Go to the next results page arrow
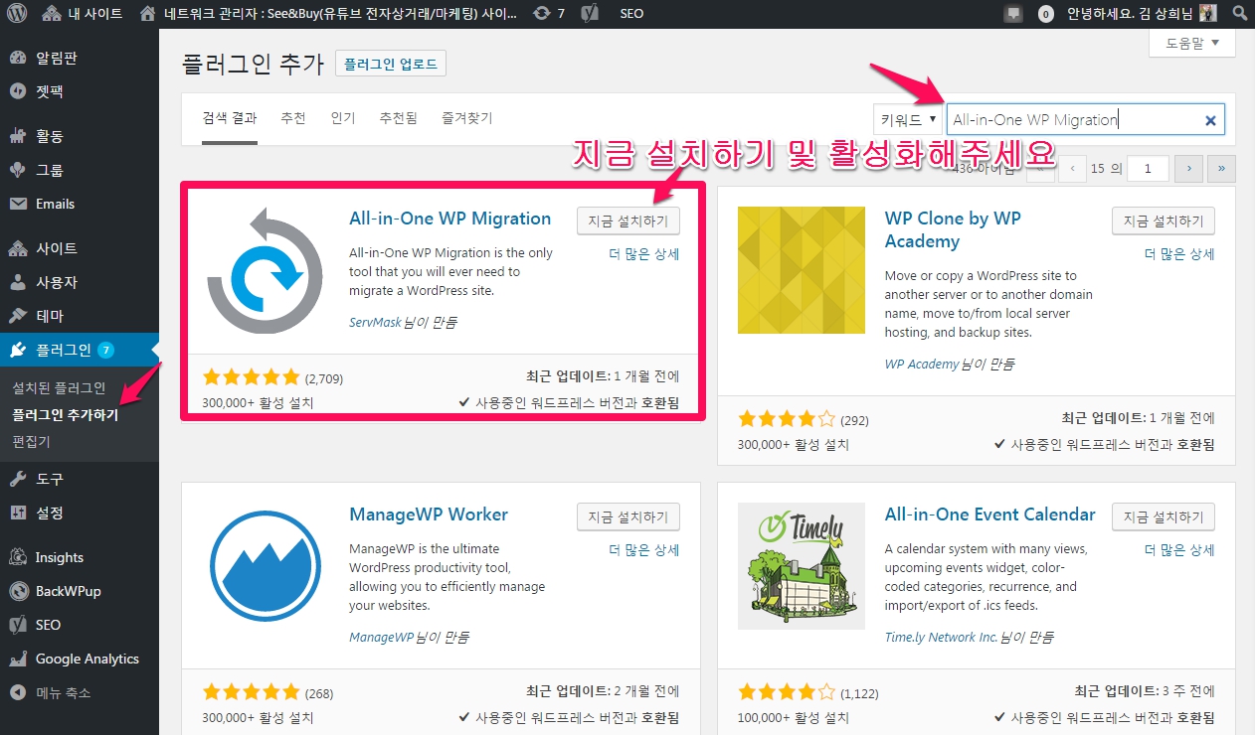This screenshot has height=735, width=1255. coord(1188,169)
